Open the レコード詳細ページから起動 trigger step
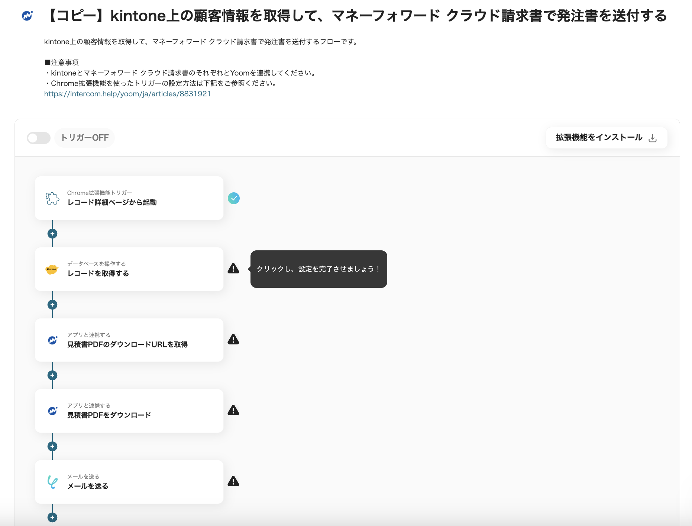 (129, 198)
